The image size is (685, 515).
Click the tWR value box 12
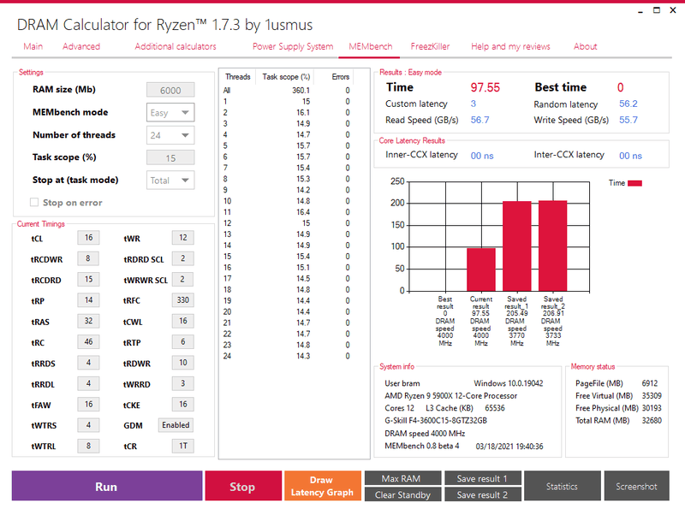click(182, 238)
